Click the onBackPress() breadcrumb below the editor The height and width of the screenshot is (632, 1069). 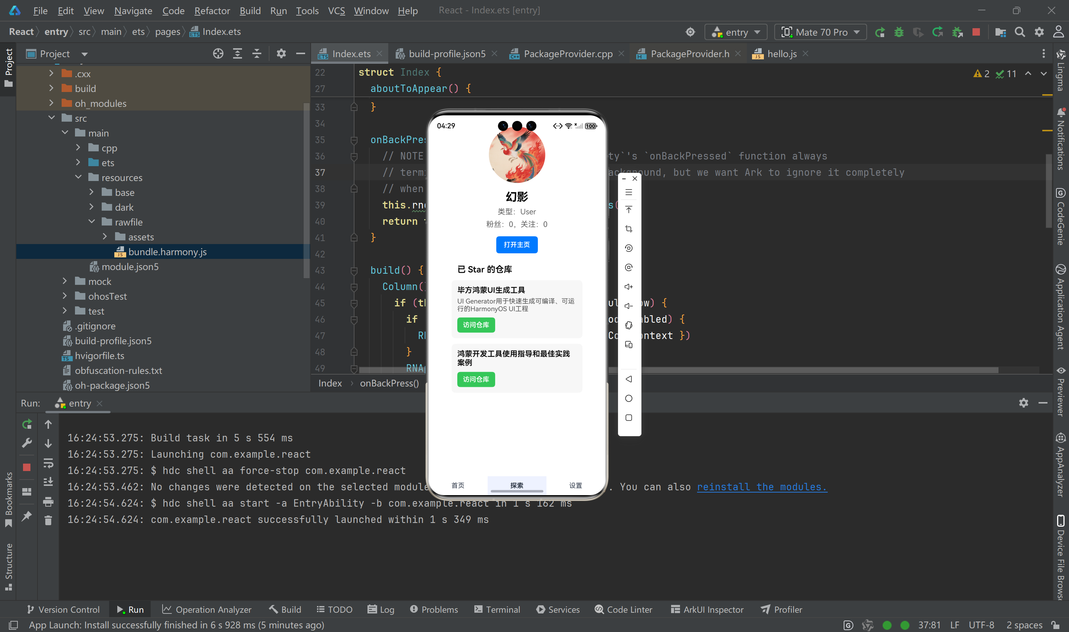pos(389,383)
